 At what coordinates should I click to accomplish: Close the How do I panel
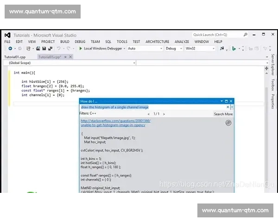pyautogui.click(x=231, y=101)
